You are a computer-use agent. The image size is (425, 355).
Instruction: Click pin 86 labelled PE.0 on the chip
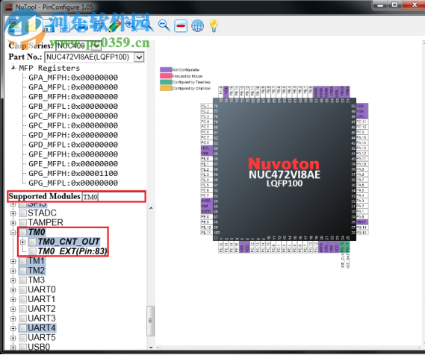tap(207, 159)
